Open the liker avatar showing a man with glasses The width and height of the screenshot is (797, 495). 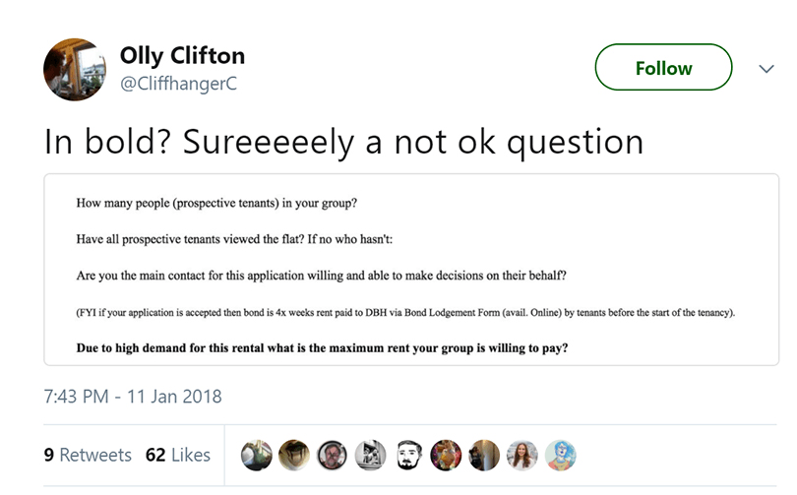(x=333, y=455)
